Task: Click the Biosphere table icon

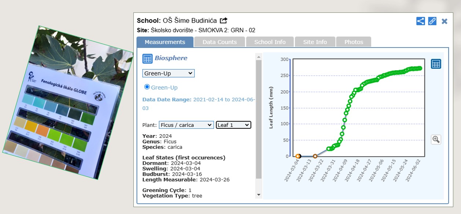Action: tap(147, 59)
